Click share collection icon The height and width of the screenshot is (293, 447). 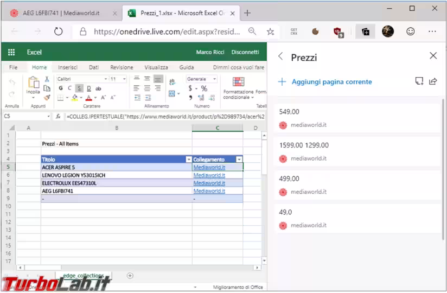[433, 81]
